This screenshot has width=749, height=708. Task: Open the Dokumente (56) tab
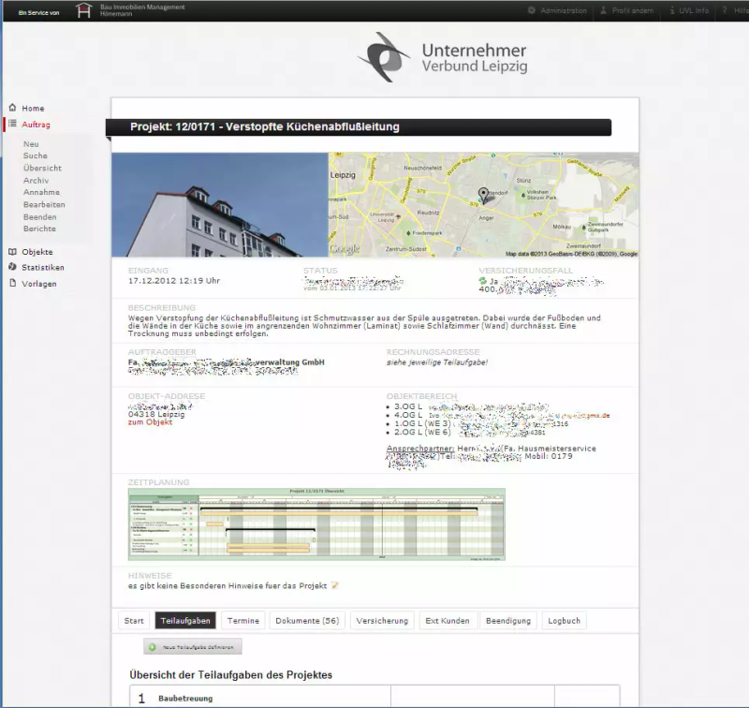point(307,621)
